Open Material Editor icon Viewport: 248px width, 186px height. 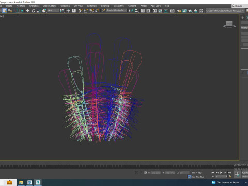click(x=172, y=11)
